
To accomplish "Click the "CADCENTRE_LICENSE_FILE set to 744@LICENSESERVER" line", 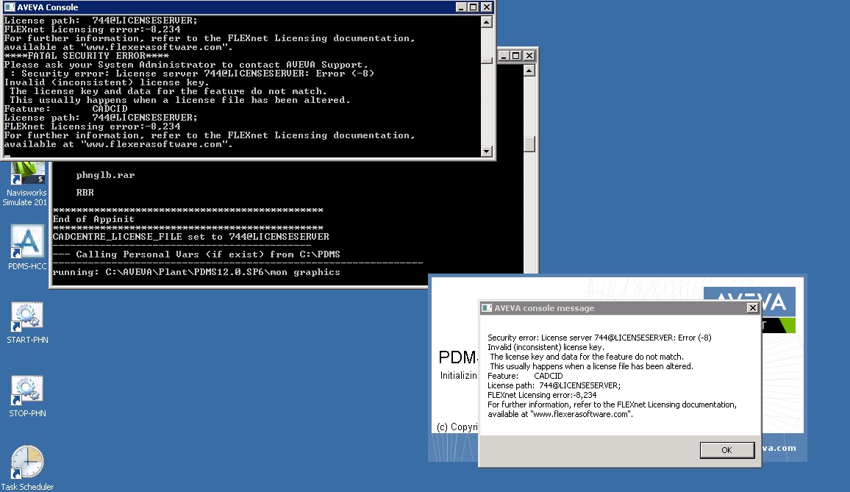I will tap(191, 237).
